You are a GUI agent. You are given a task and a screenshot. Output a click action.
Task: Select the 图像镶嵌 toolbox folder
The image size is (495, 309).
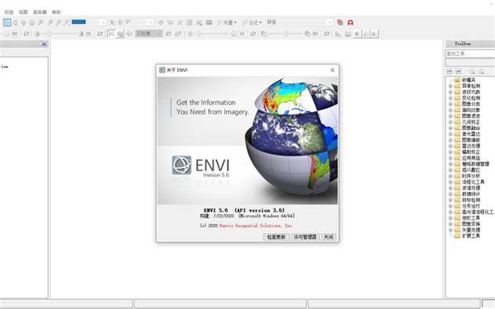tap(471, 140)
